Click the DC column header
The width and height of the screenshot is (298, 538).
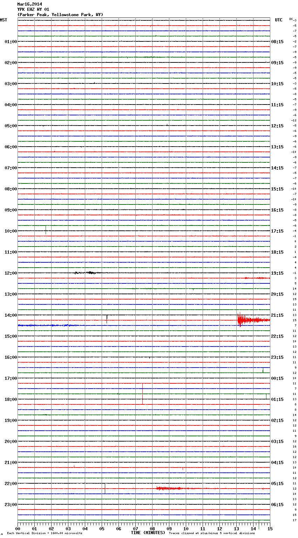click(x=291, y=19)
